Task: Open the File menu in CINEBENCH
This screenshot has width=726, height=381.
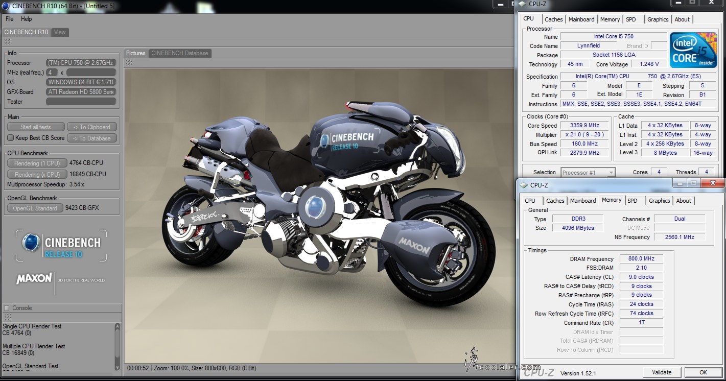Action: coord(9,19)
